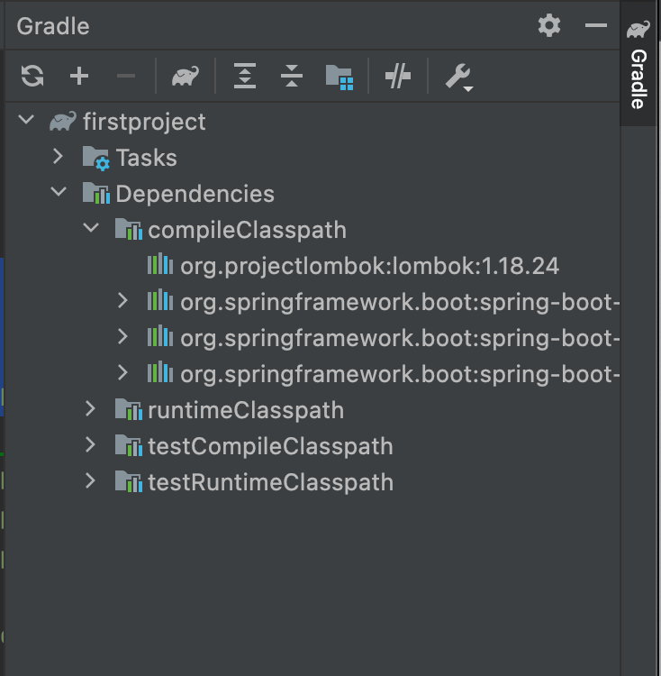The image size is (661, 676).
Task: Link a Gradle project with plus icon
Action: (79, 76)
